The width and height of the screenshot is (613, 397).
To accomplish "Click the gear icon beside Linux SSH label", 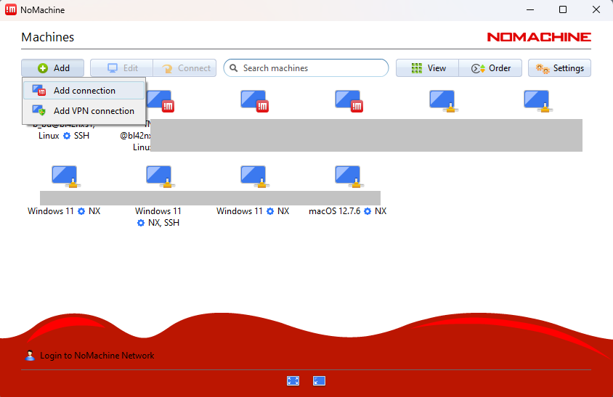I will [x=67, y=136].
